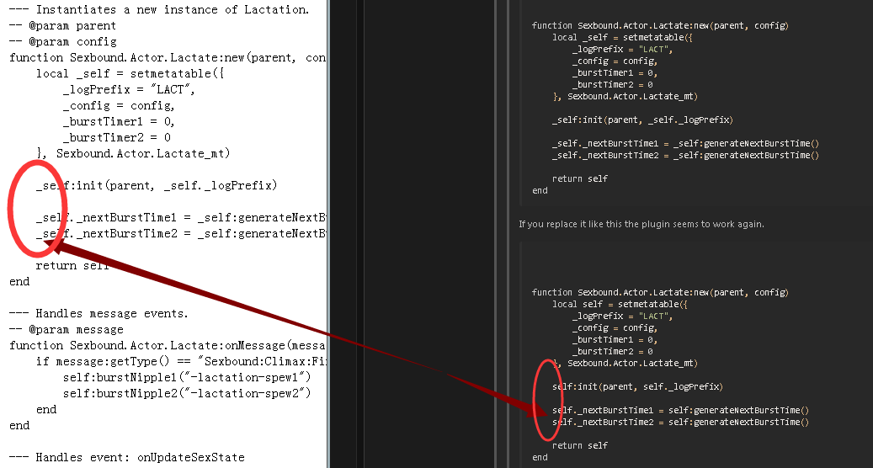The width and height of the screenshot is (873, 468).
Task: Click the 'if message:getType() ==' line
Action: coord(181,362)
